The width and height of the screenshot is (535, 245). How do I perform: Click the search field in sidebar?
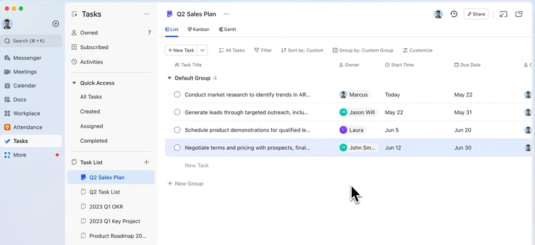tap(32, 41)
